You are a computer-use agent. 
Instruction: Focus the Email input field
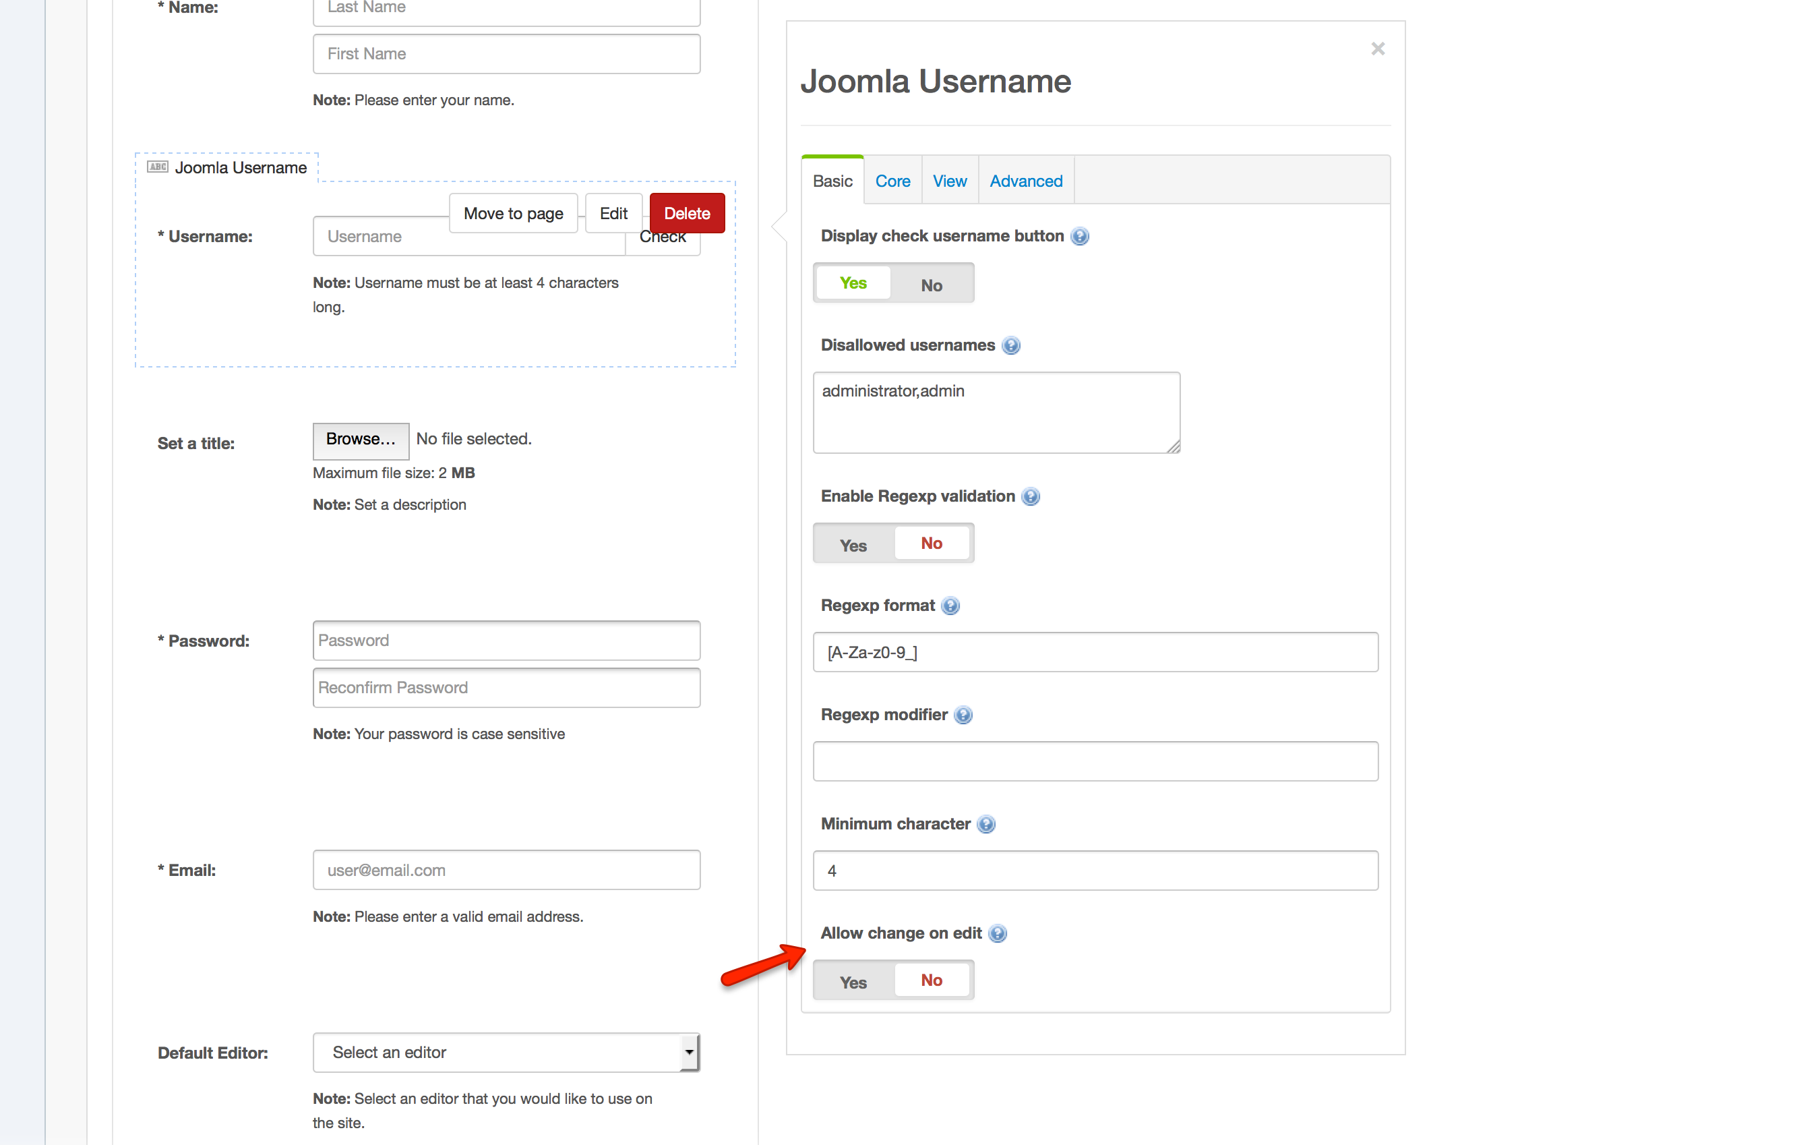(x=506, y=870)
